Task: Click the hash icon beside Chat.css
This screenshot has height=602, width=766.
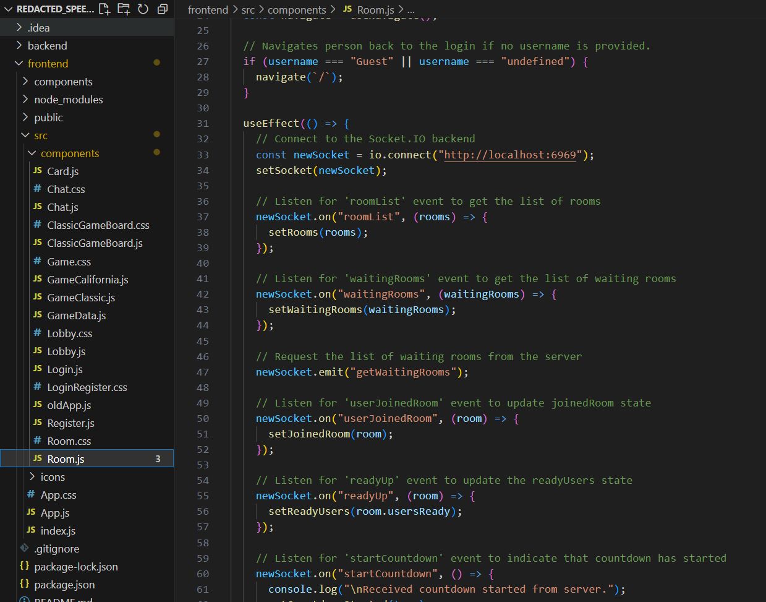Action: [x=38, y=189]
